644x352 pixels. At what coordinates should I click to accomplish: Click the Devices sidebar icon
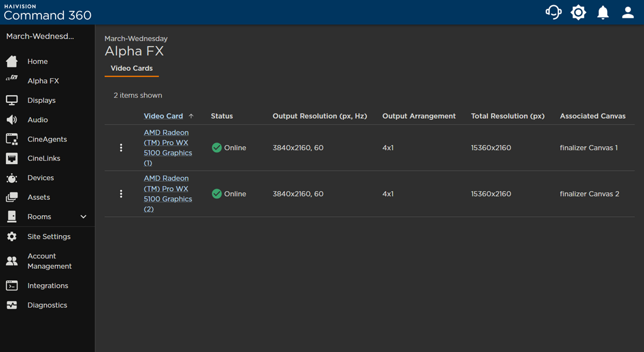point(12,178)
